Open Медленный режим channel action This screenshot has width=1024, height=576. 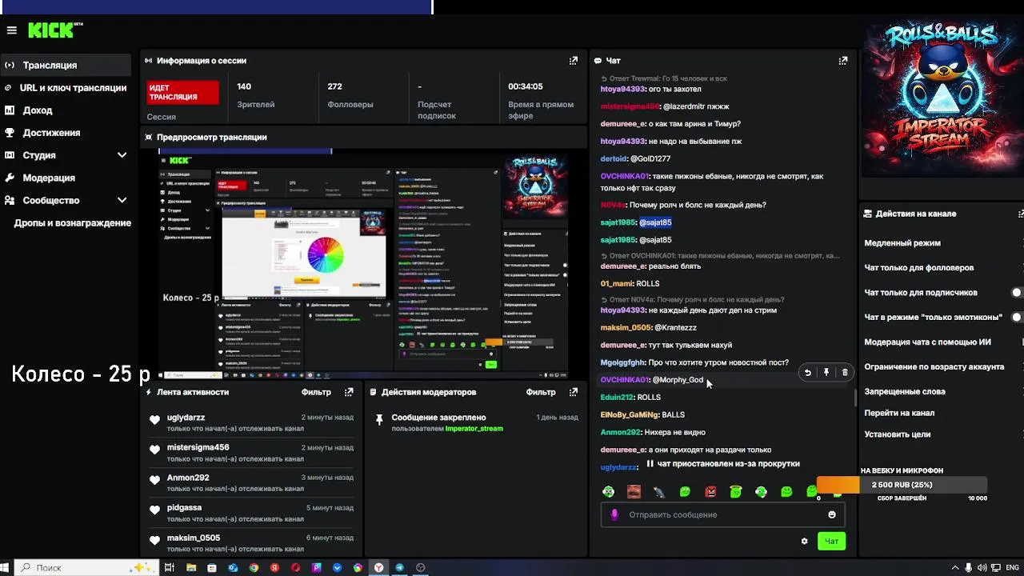[x=902, y=242]
